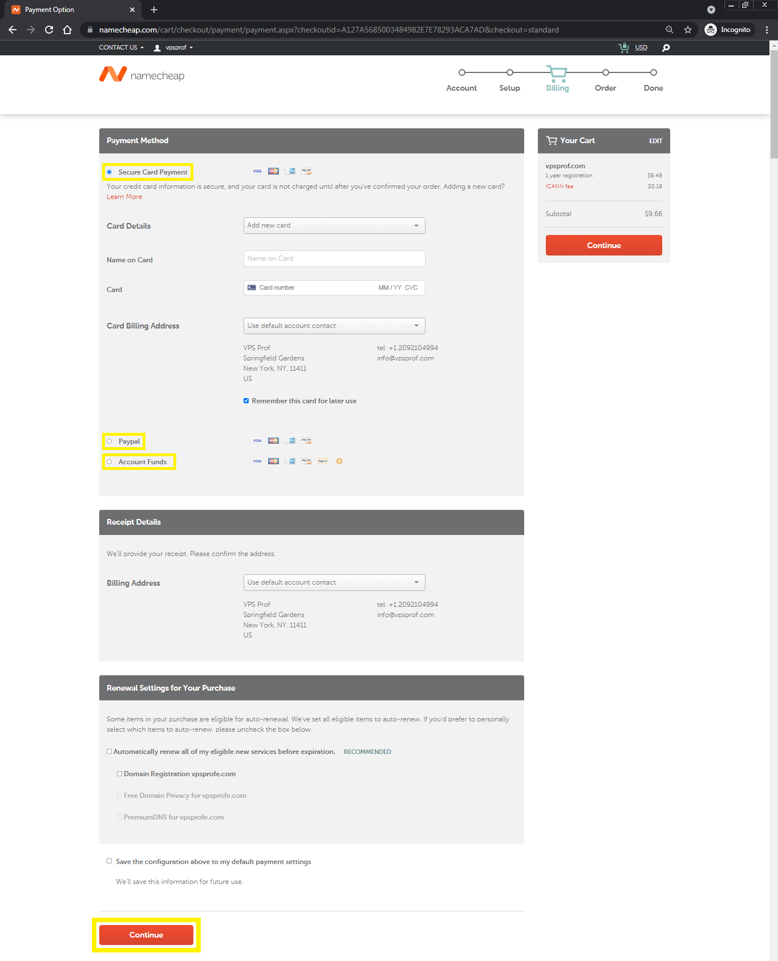Expand the Receipt Details Billing Address dropdown

tap(334, 582)
